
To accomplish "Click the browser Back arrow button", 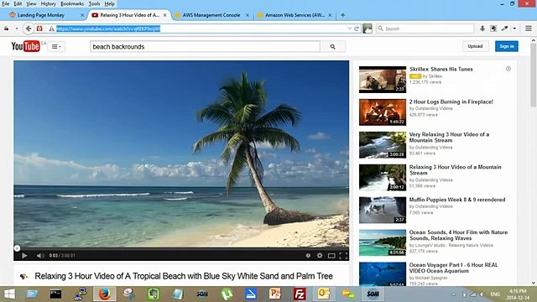I will pos(29,29).
